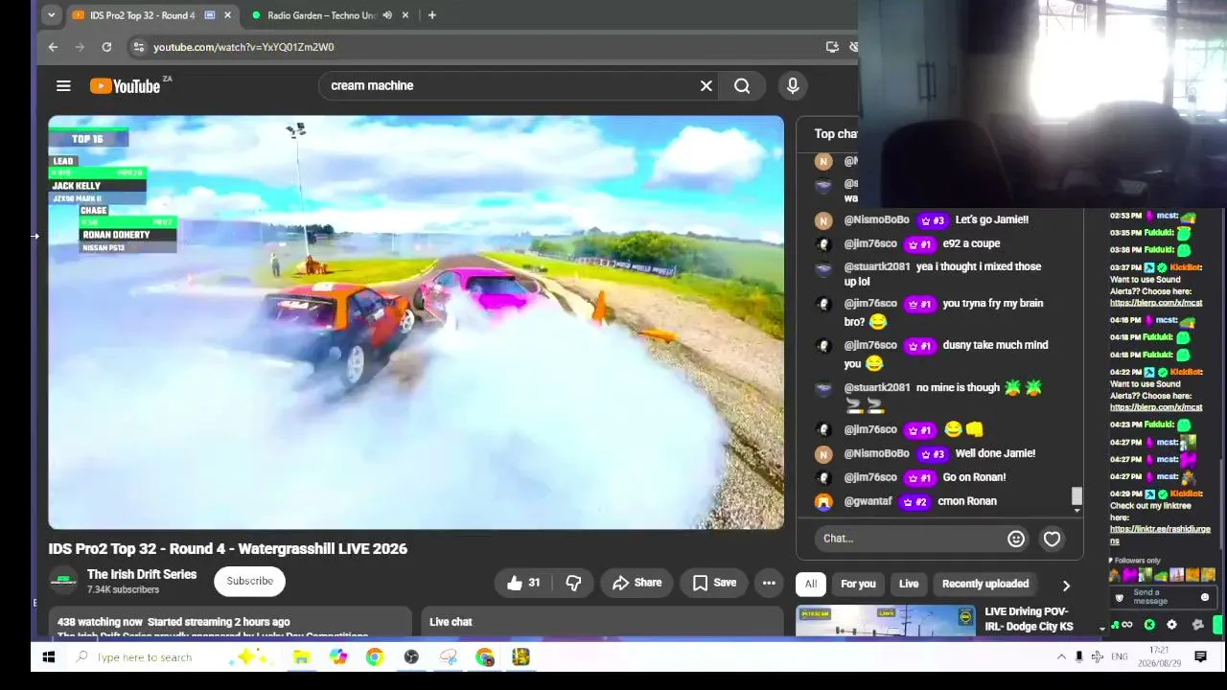Select the 'All' filter chip
Screen dimensions: 1227x690
point(811,584)
